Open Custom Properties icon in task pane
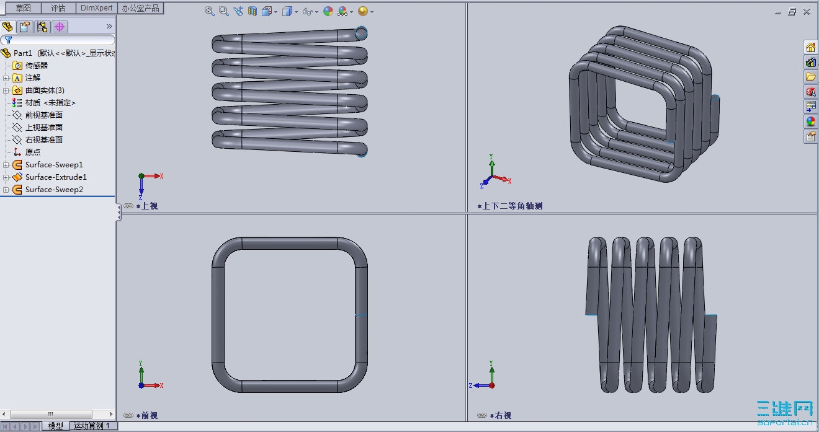 point(810,136)
